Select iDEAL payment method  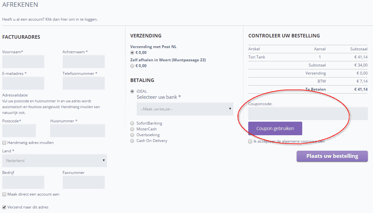[132, 91]
